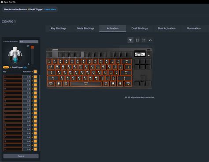Select the V key on the keyboard
The height and width of the screenshot is (162, 209).
tap(79, 78)
